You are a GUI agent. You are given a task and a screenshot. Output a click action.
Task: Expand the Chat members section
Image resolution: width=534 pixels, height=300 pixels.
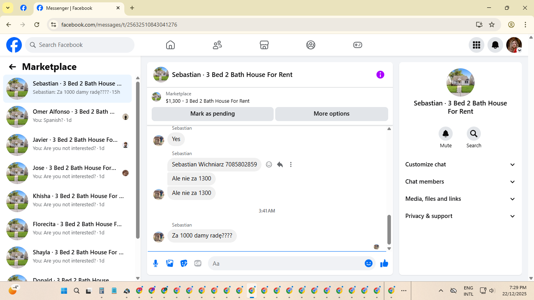(461, 182)
